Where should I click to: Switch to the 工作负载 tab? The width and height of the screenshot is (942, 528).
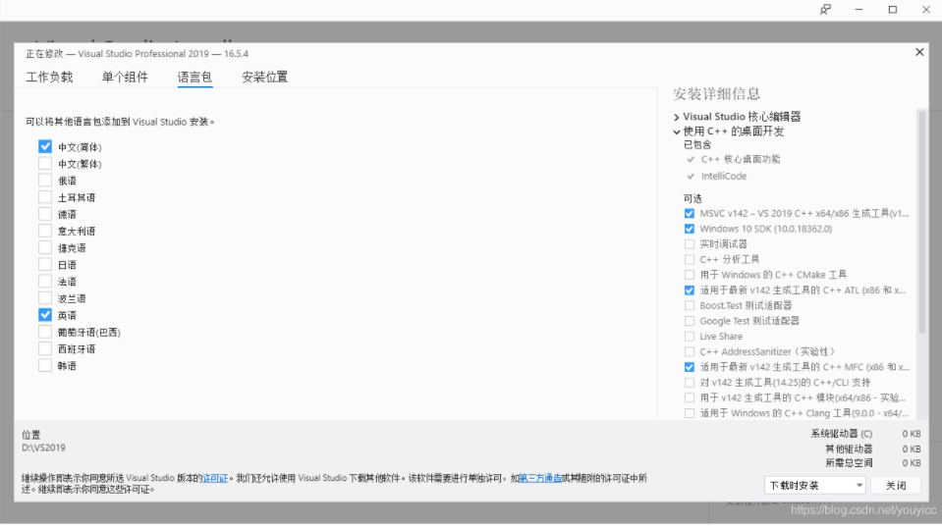click(x=49, y=77)
